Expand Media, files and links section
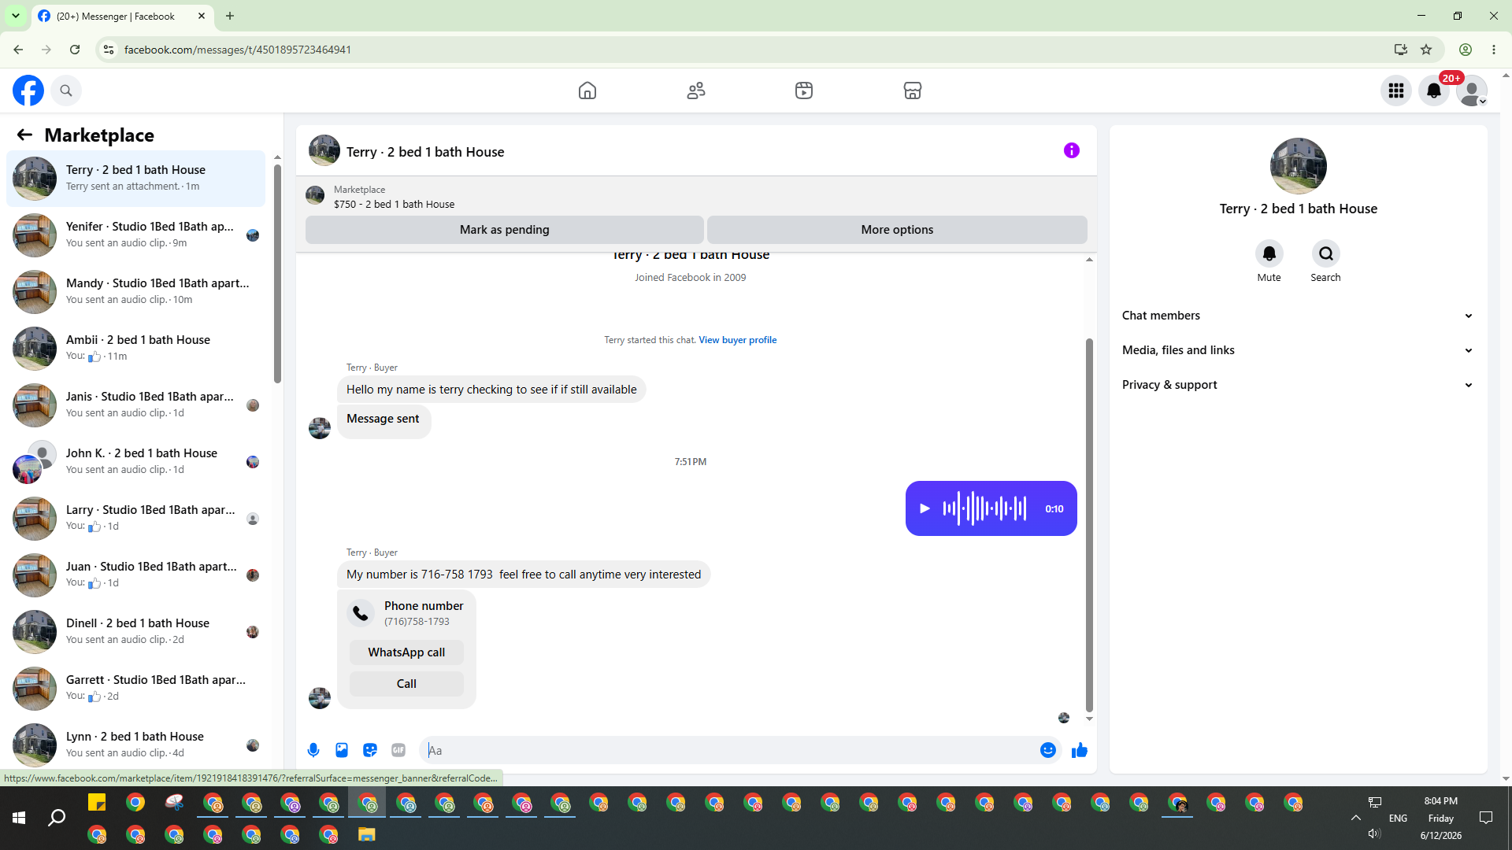1512x850 pixels. [x=1298, y=350]
